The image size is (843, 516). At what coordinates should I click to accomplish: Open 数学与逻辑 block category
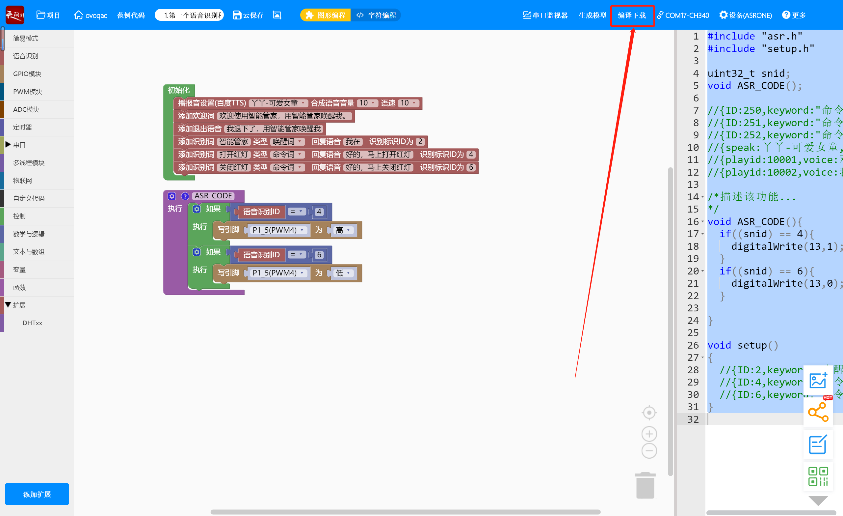pos(37,234)
